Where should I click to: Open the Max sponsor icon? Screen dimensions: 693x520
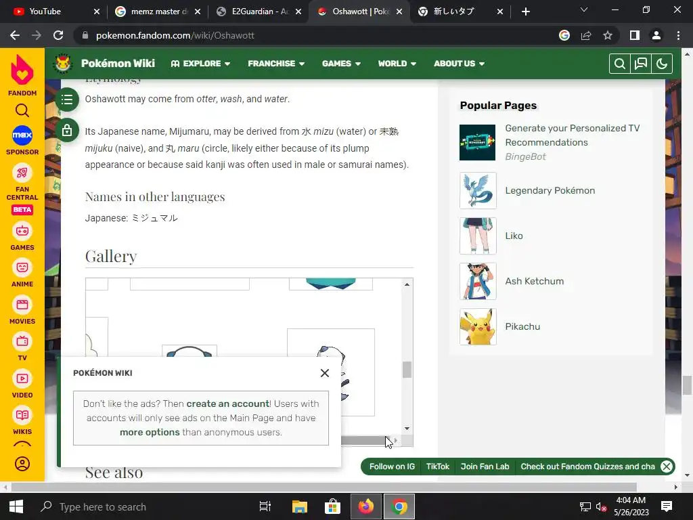(x=22, y=135)
